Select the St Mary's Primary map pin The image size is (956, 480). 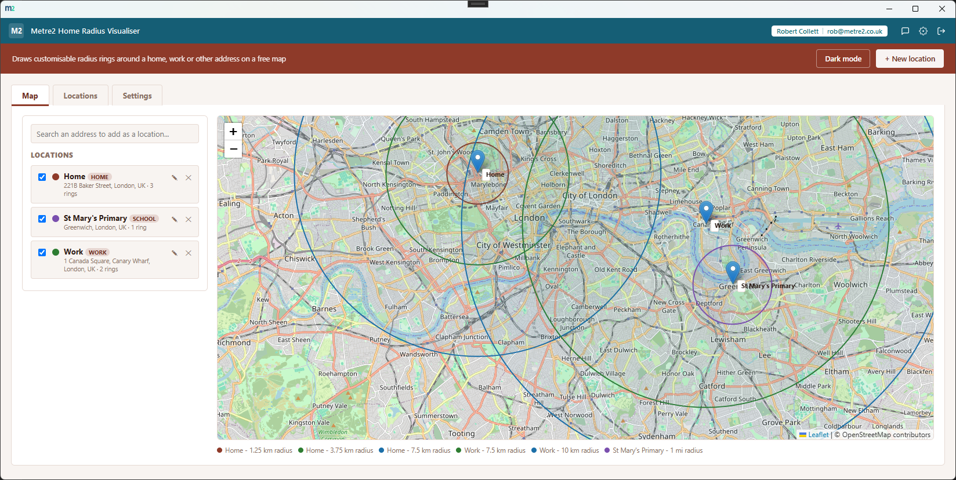coord(733,272)
